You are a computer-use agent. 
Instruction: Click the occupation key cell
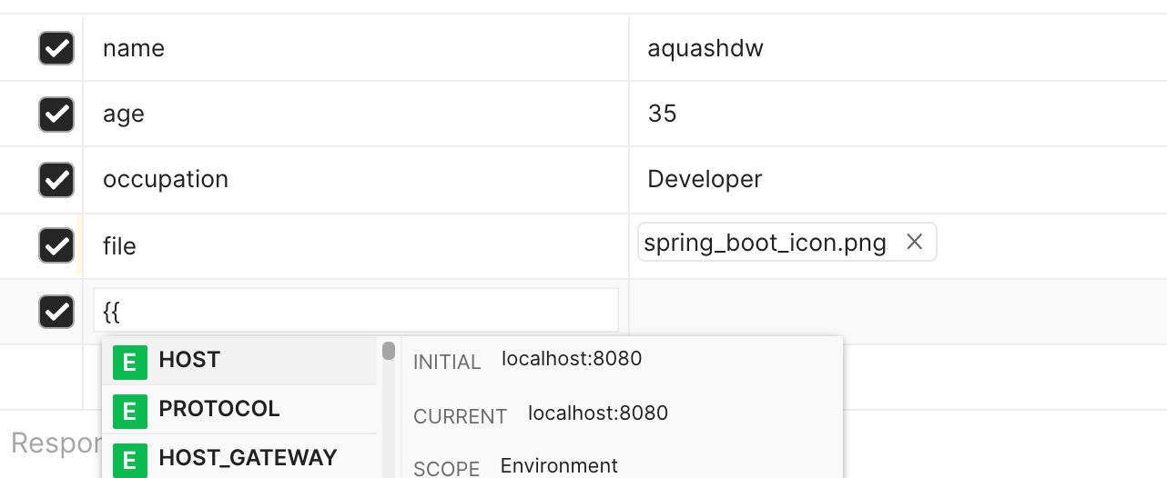click(x=166, y=180)
